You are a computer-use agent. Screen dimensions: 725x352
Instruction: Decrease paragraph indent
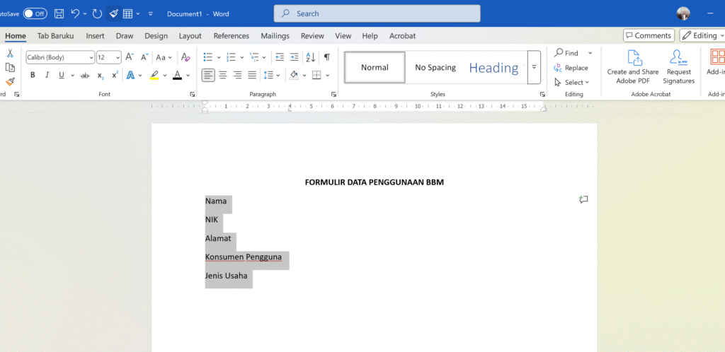pos(280,57)
